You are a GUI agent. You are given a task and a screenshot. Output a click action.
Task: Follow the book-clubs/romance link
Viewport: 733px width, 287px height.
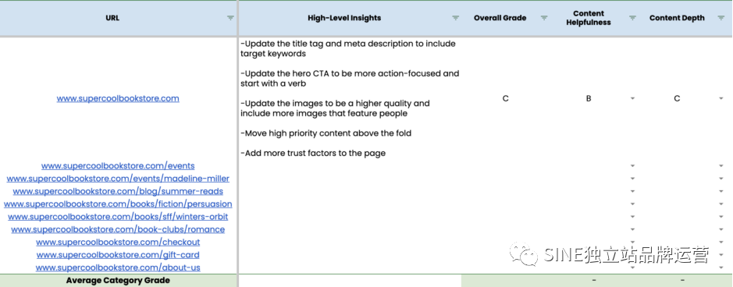[x=118, y=229]
